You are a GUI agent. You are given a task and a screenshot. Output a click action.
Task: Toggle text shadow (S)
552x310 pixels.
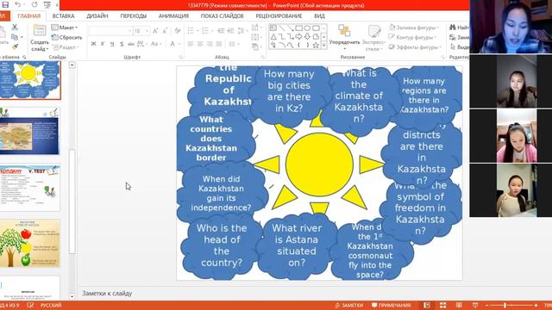coord(122,44)
